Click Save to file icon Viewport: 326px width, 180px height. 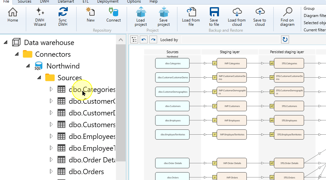click(x=214, y=12)
